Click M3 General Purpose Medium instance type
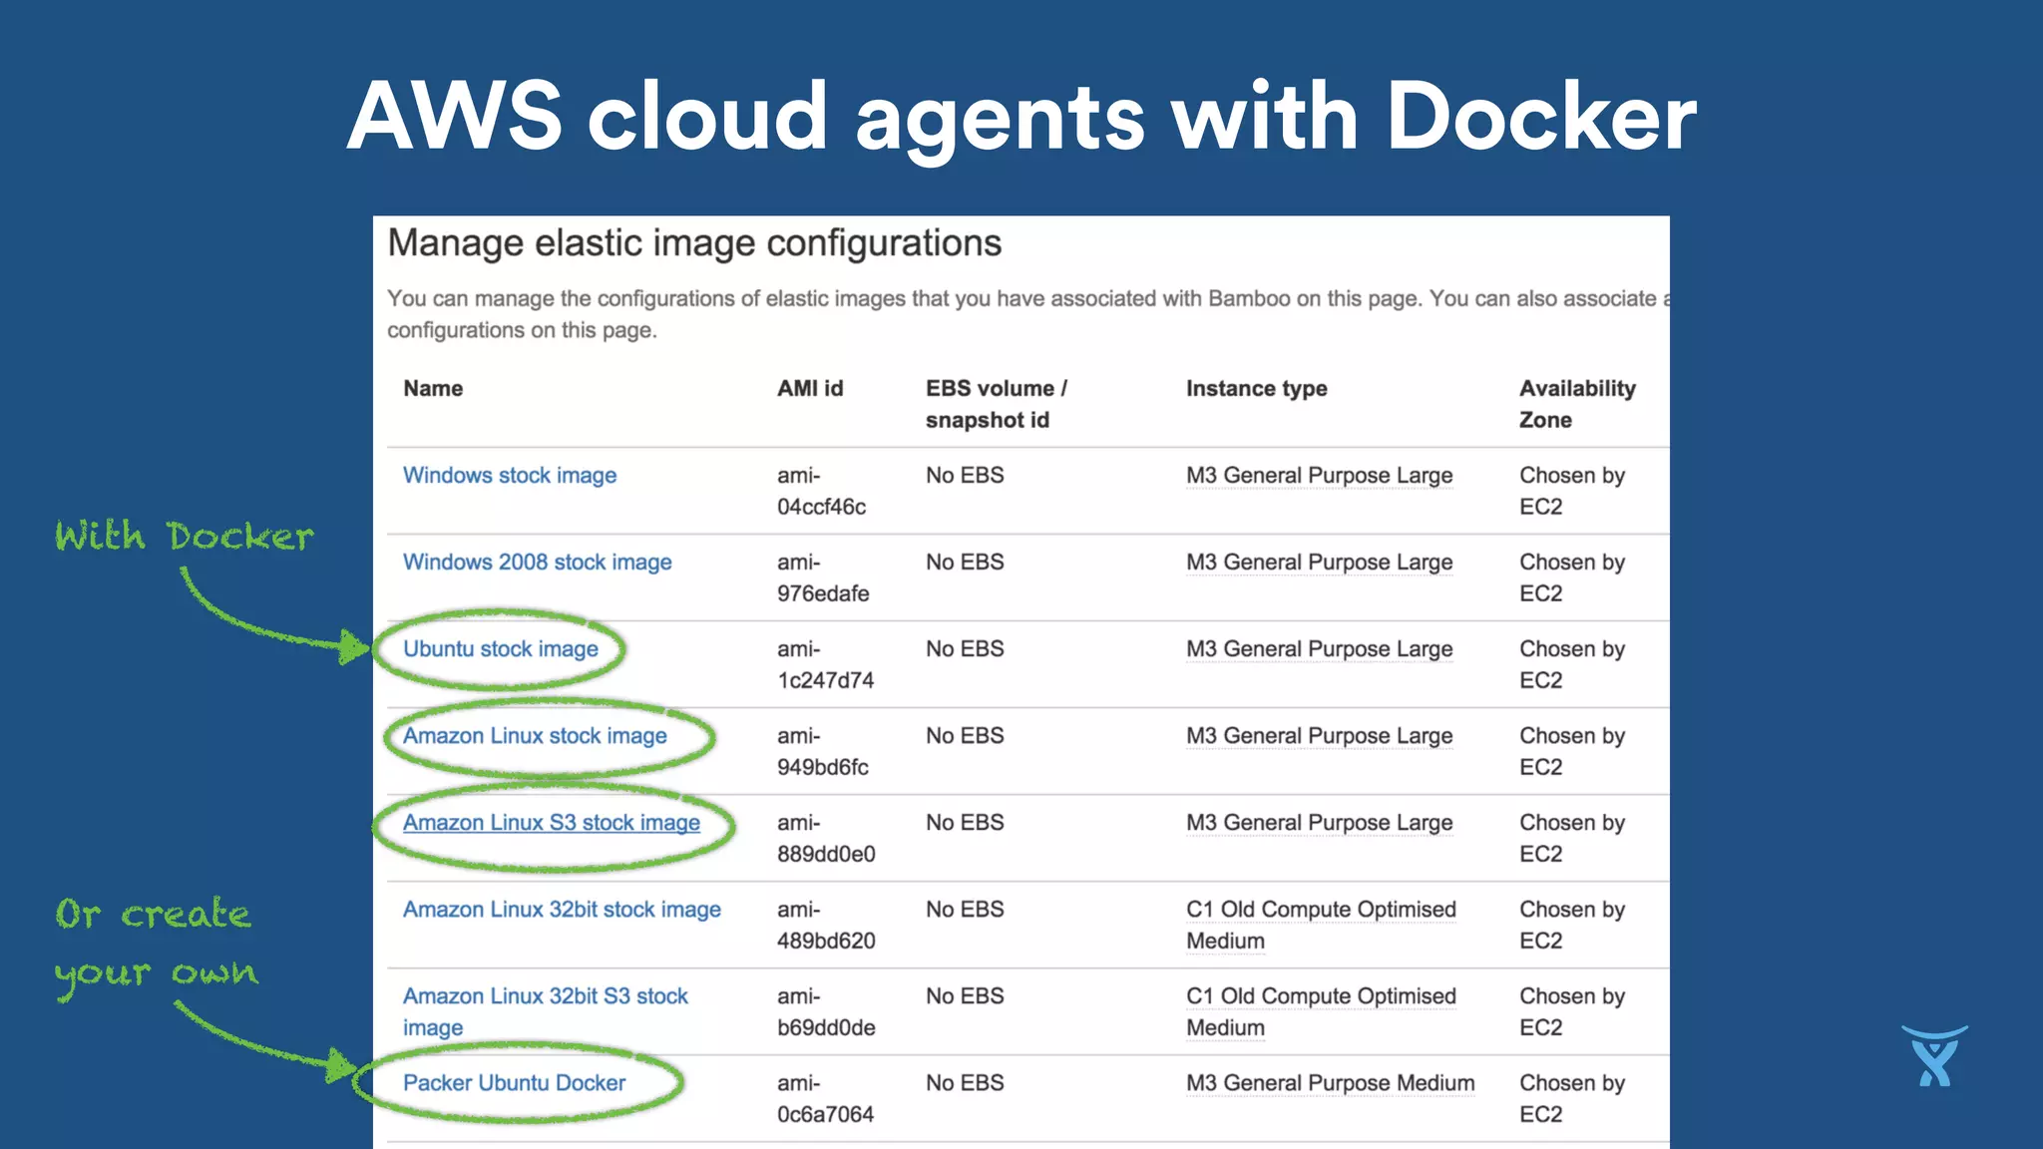2043x1149 pixels. 1330,1083
